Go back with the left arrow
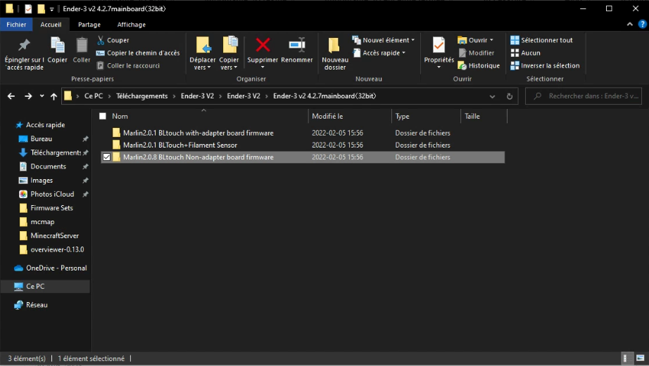649x366 pixels. pos(11,96)
